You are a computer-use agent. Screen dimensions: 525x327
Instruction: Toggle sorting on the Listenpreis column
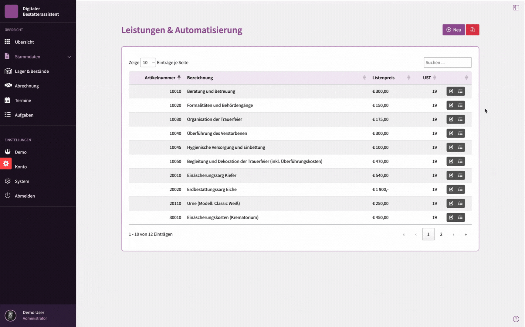409,77
